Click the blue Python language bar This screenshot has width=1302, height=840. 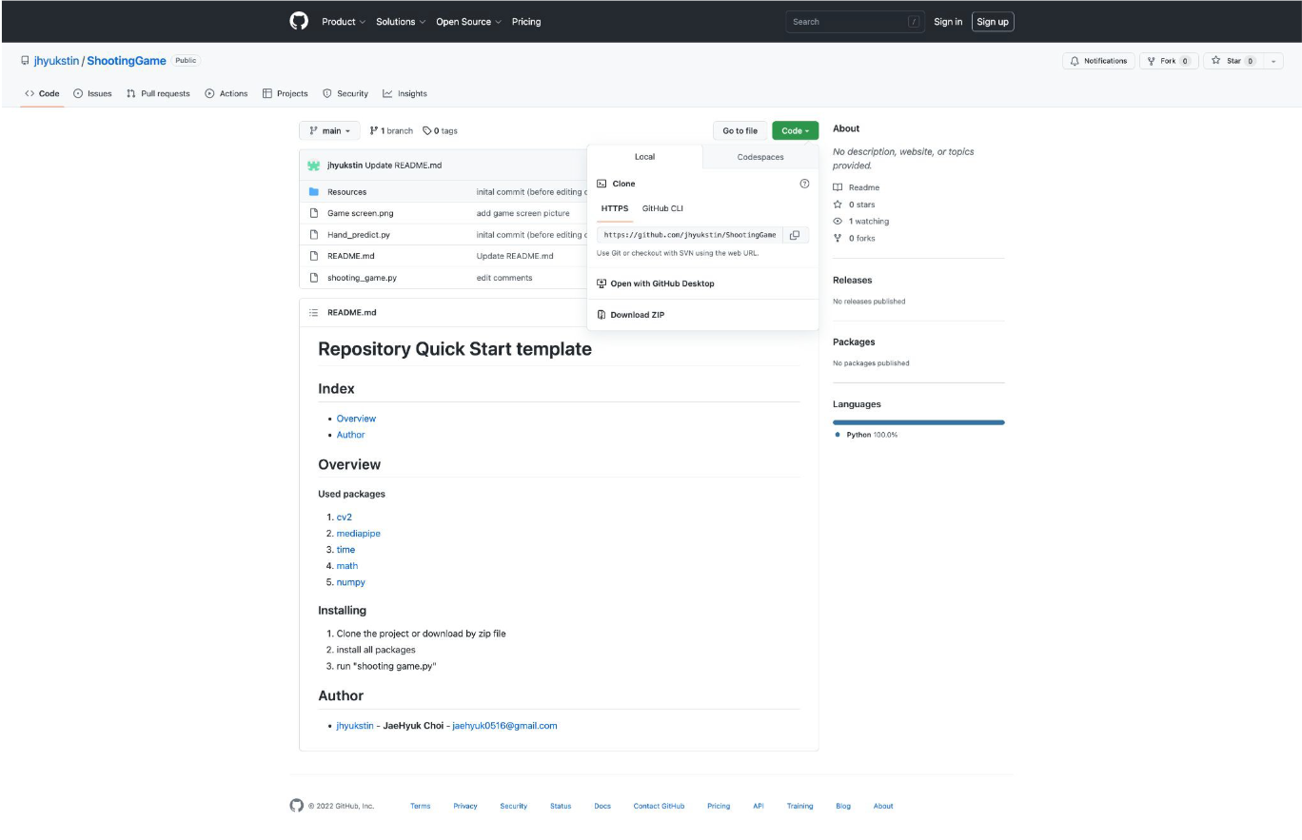918,422
